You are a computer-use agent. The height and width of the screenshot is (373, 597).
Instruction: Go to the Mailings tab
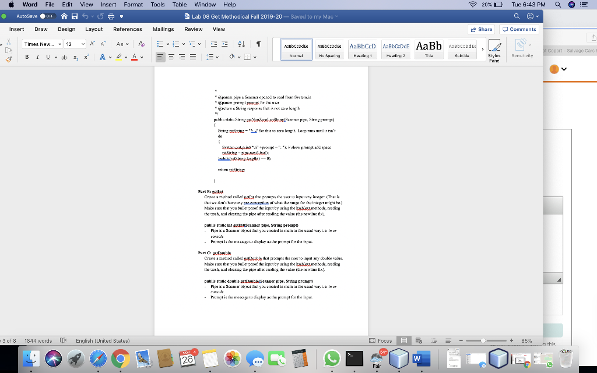[x=163, y=29]
